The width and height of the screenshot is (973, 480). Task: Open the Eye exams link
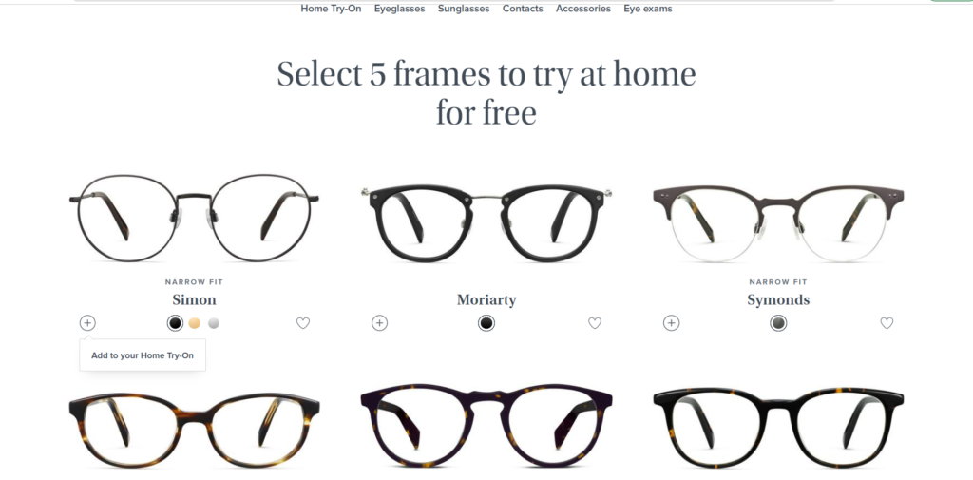click(648, 9)
